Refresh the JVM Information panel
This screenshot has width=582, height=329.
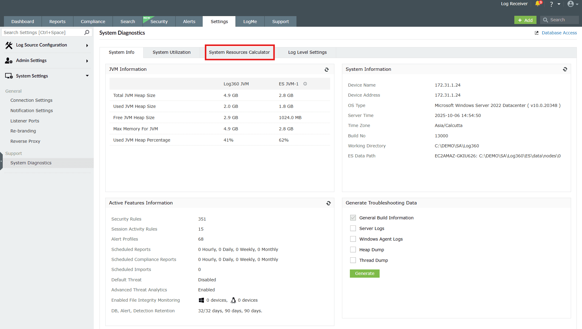[x=327, y=70]
